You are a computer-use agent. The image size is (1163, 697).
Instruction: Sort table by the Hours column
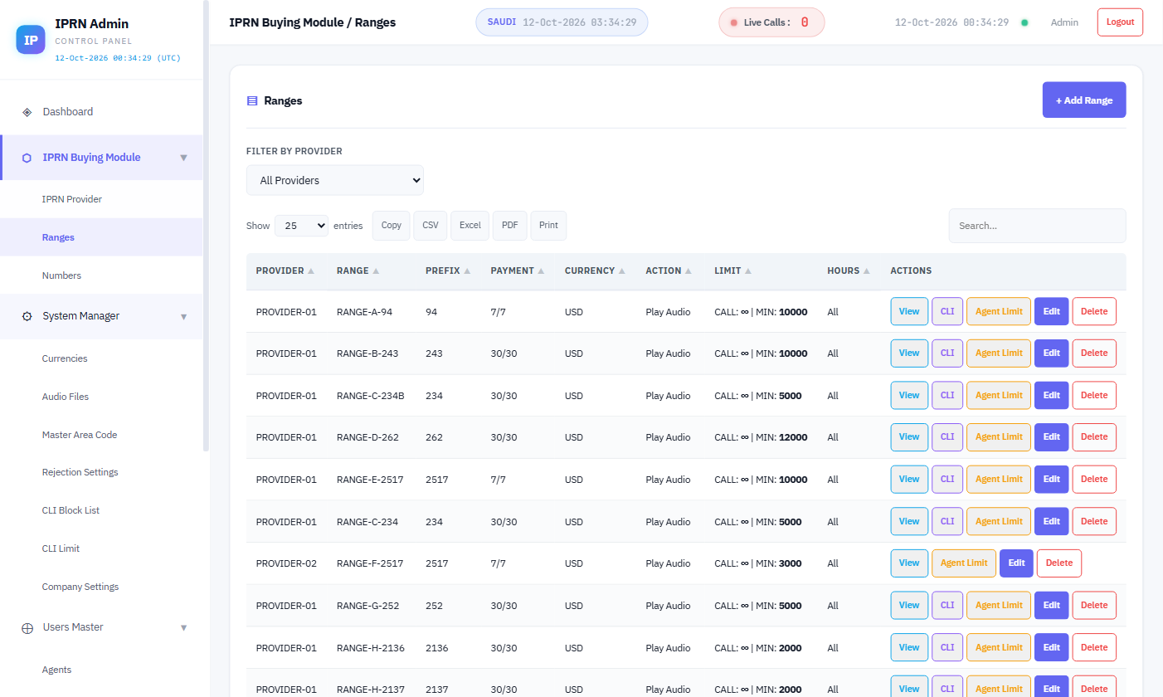[x=849, y=271]
